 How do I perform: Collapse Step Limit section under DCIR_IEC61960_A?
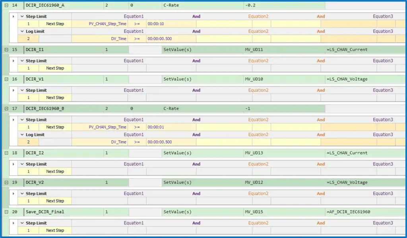click(22, 16)
